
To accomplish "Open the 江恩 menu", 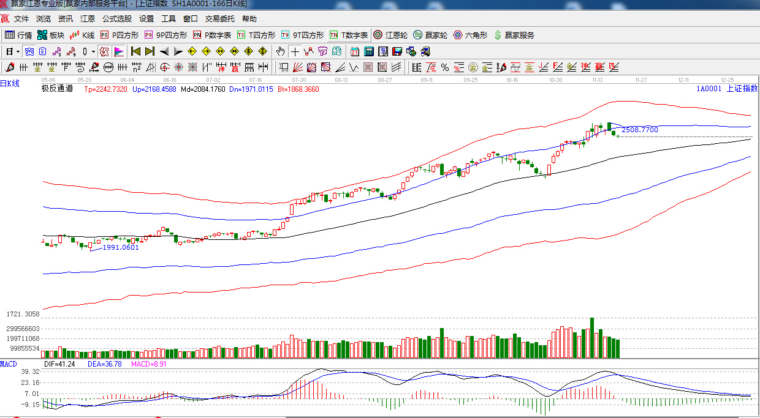I will coord(88,19).
